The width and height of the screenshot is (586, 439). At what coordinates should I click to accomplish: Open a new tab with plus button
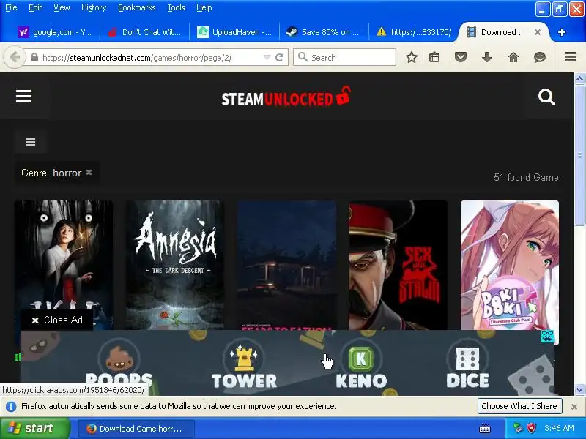point(562,32)
